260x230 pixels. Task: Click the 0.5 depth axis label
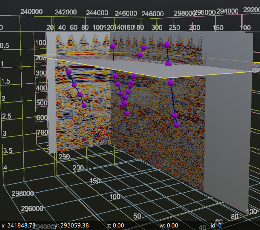pyautogui.click(x=5, y=46)
